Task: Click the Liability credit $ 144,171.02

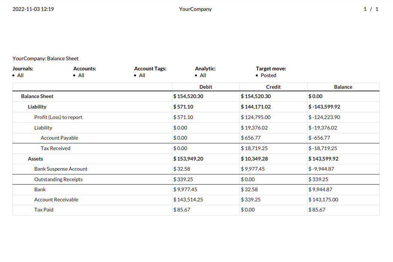Action: pos(256,107)
